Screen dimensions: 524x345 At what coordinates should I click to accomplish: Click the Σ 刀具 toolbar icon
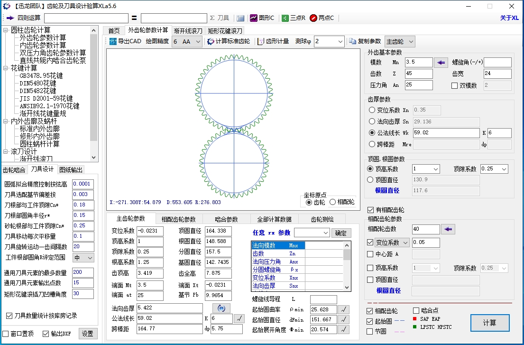220,18
